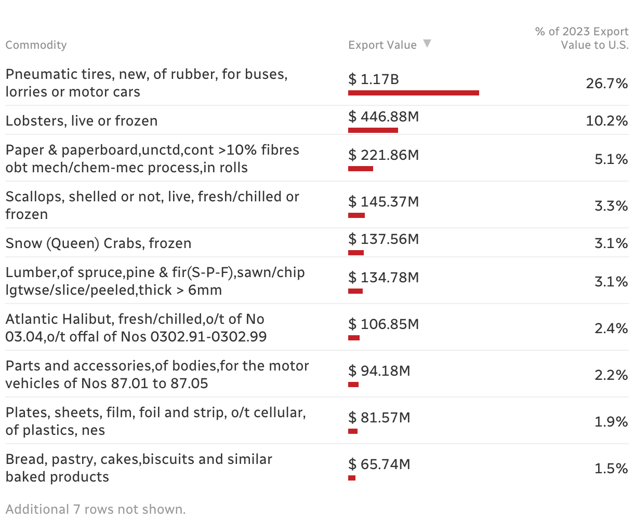Click the sort arrow beside Export Value

coord(427,44)
